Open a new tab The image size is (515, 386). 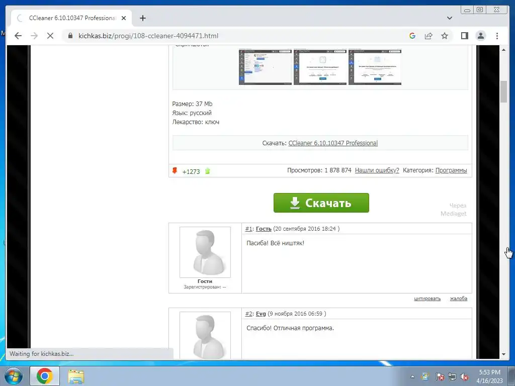tap(142, 18)
